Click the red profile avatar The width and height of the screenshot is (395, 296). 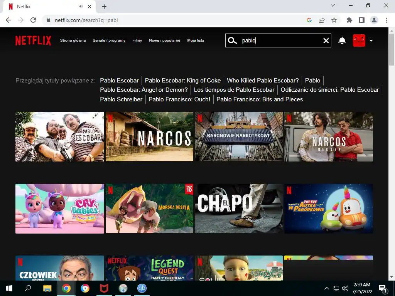[x=359, y=40]
